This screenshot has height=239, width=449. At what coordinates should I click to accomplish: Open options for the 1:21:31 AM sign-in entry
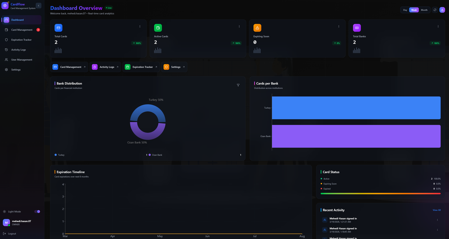(x=437, y=220)
